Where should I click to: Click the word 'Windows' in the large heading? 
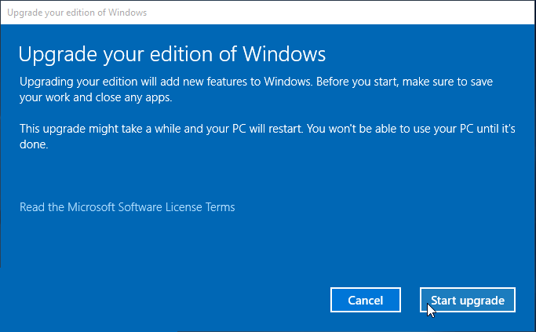[284, 53]
